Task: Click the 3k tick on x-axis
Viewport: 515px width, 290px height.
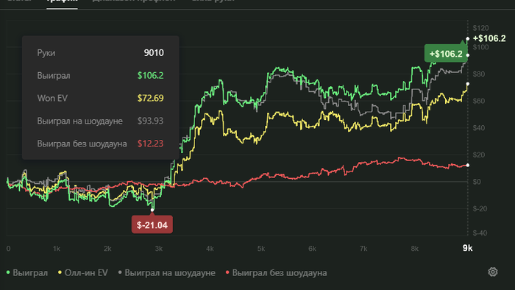Action: 159,249
